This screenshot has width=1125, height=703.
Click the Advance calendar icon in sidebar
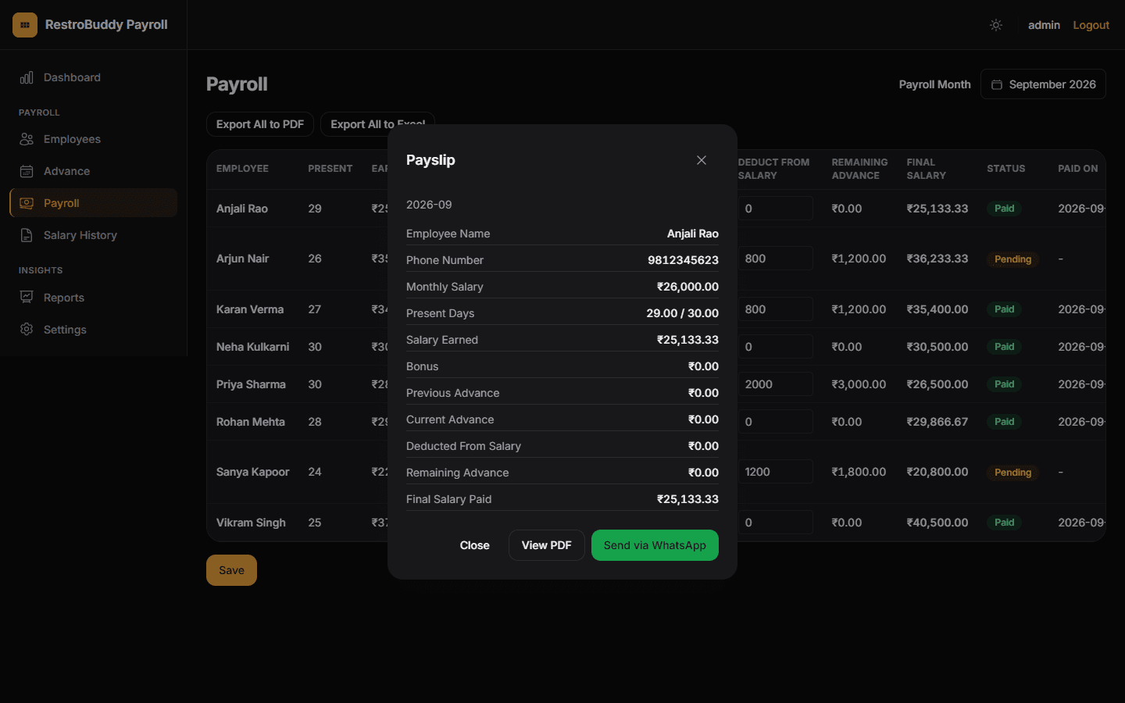(x=27, y=171)
